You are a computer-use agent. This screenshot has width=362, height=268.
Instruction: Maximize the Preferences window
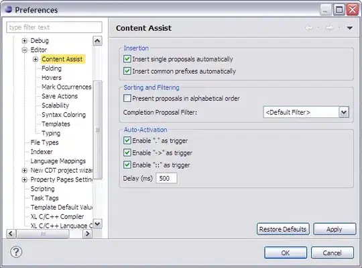(x=339, y=9)
